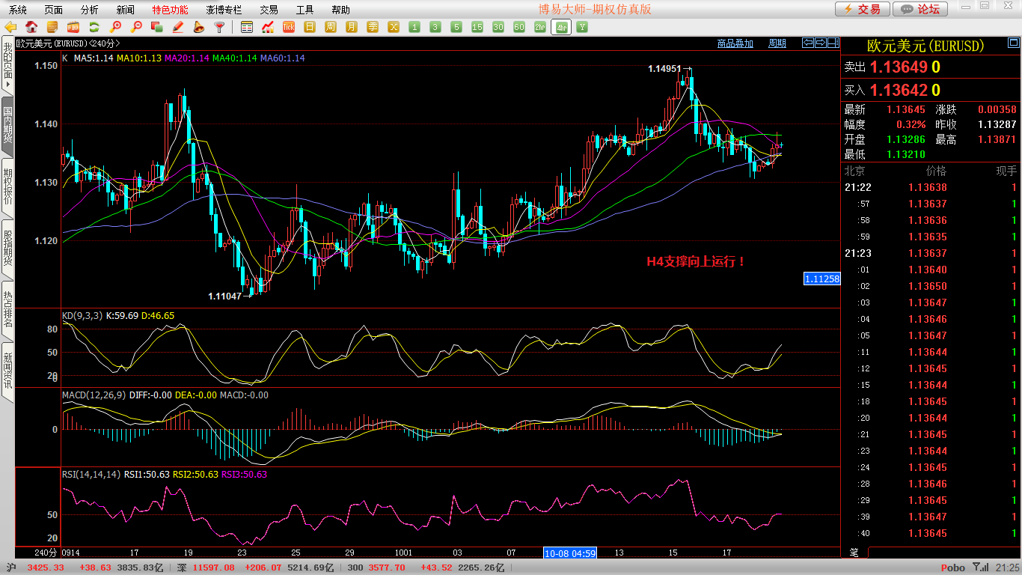
Task: Select the 3-minute period button
Action: click(435, 27)
